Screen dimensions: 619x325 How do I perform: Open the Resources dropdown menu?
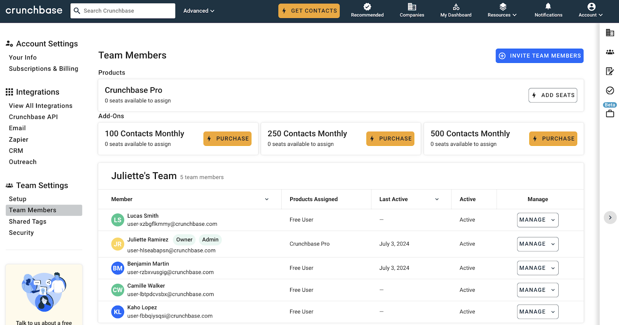tap(502, 10)
